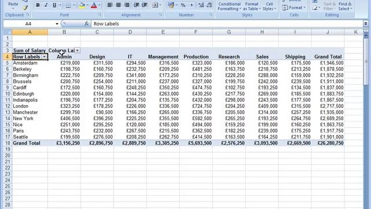Select the column A header

(30, 32)
